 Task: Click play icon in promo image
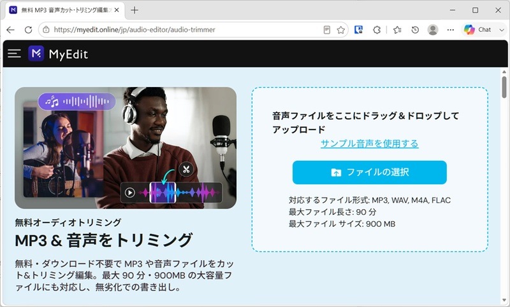coord(130,193)
